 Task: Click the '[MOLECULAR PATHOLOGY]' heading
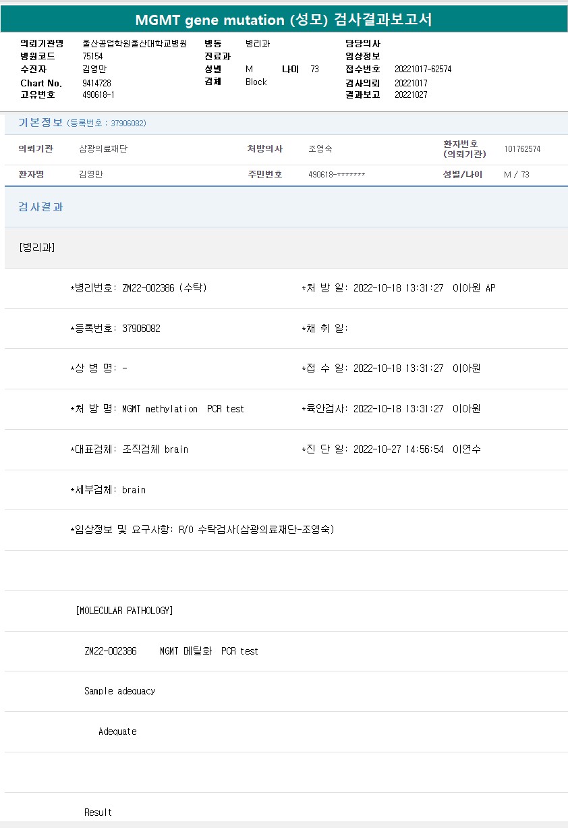coord(125,611)
